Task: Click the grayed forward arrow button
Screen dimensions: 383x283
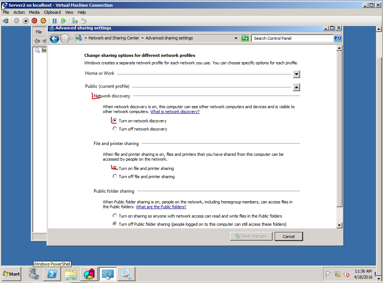Action: point(65,38)
